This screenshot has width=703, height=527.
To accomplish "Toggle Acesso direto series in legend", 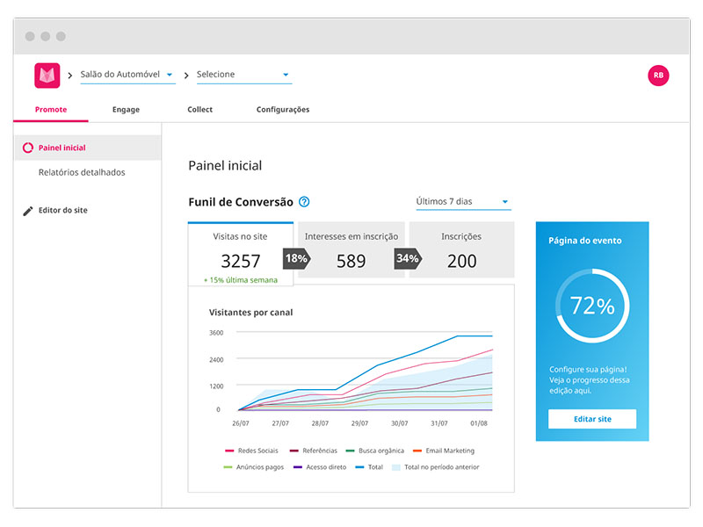I will point(322,467).
